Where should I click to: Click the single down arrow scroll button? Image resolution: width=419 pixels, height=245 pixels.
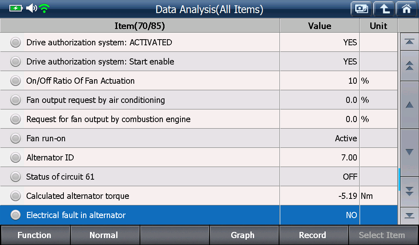point(409,152)
